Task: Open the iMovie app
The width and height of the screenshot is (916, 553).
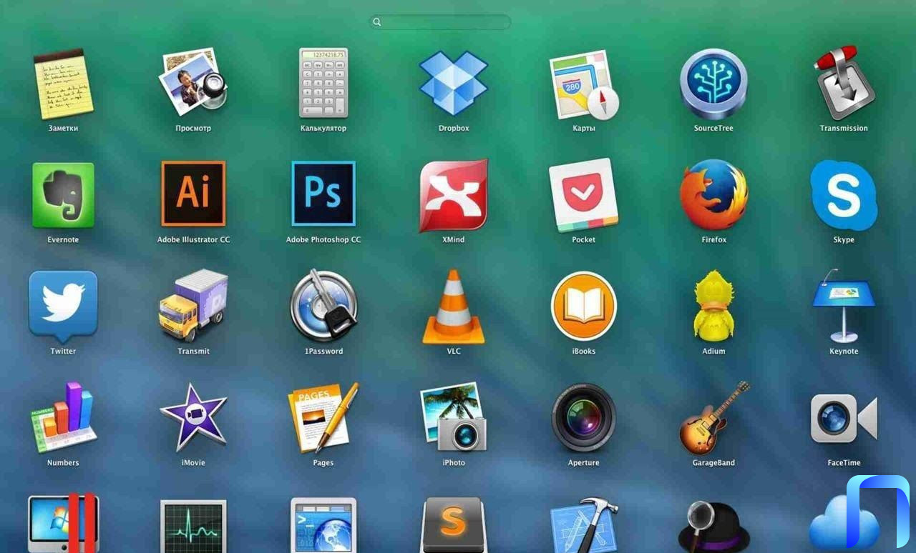Action: click(x=193, y=417)
